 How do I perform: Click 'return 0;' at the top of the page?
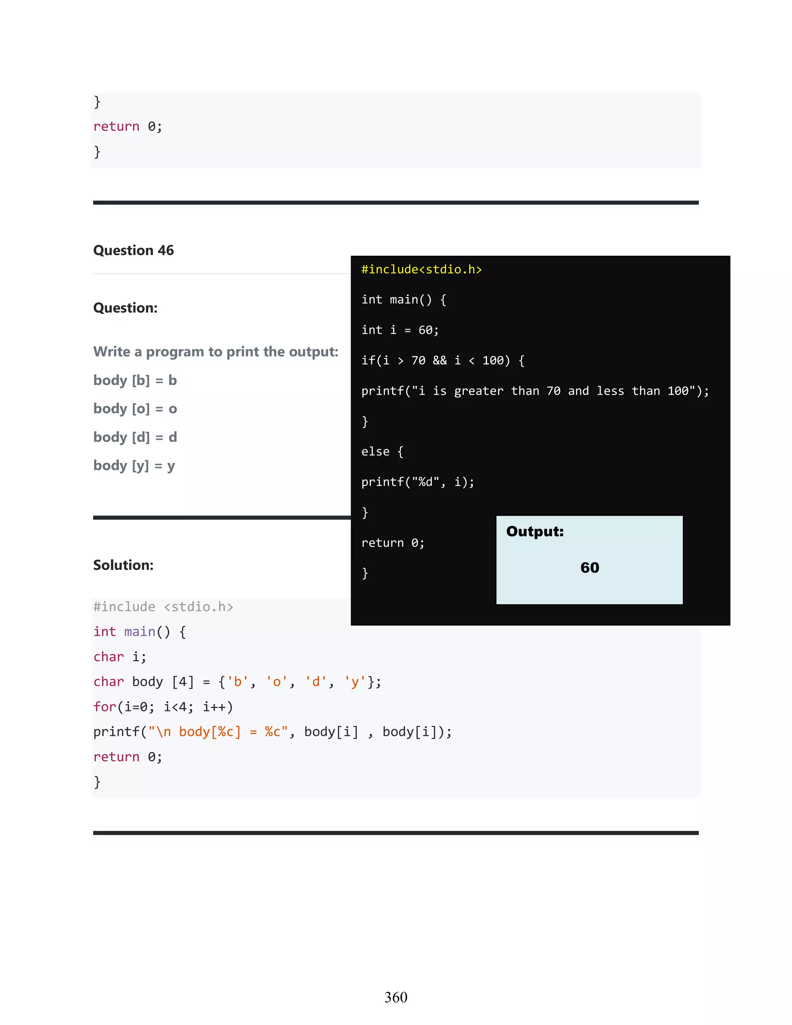pyautogui.click(x=128, y=127)
